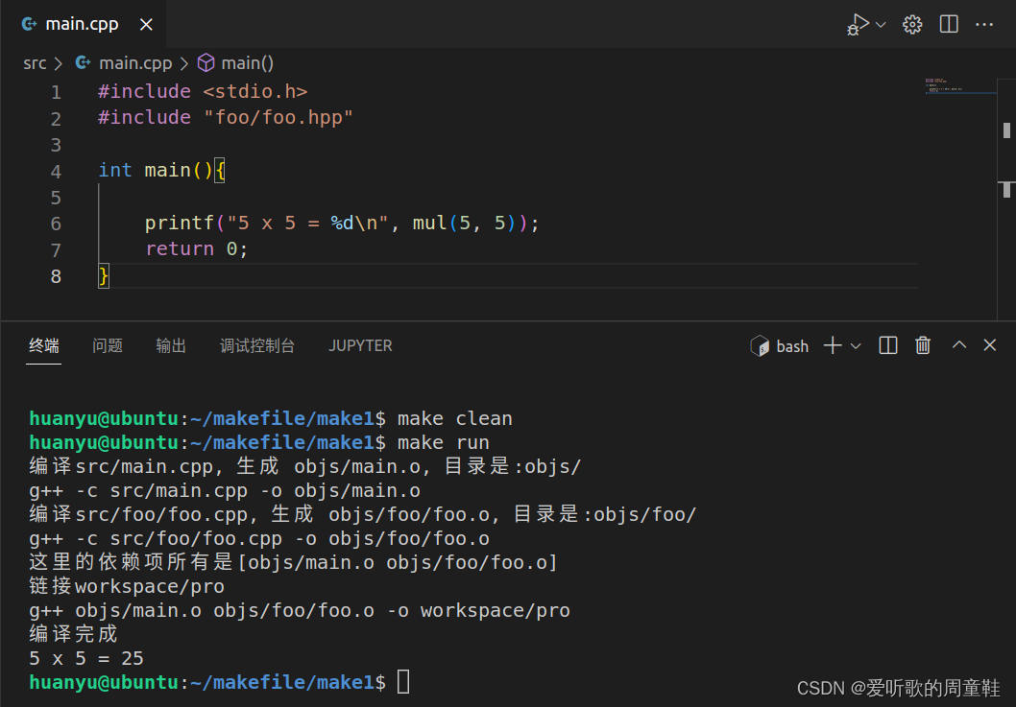Click 'g++ -c src/foo/foo.cpp' terminal line

point(259,539)
